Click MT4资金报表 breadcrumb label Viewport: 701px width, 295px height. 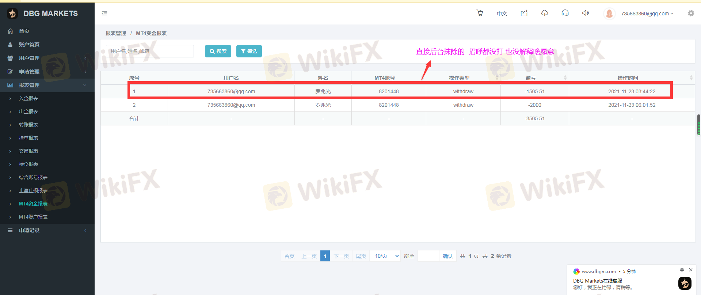[x=151, y=33]
